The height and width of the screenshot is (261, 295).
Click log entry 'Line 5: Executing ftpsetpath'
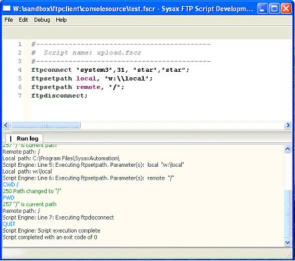[x=94, y=165]
